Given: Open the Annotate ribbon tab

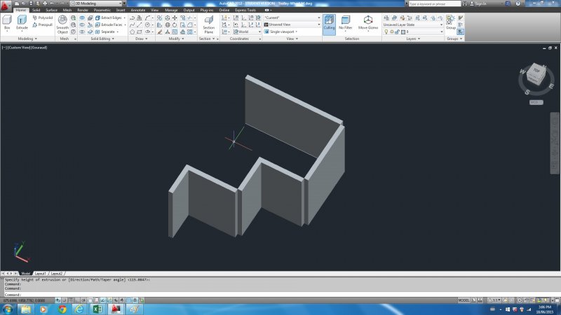Looking at the screenshot, I should (137, 10).
